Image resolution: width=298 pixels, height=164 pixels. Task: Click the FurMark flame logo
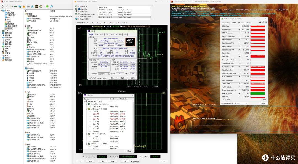(x=179, y=124)
